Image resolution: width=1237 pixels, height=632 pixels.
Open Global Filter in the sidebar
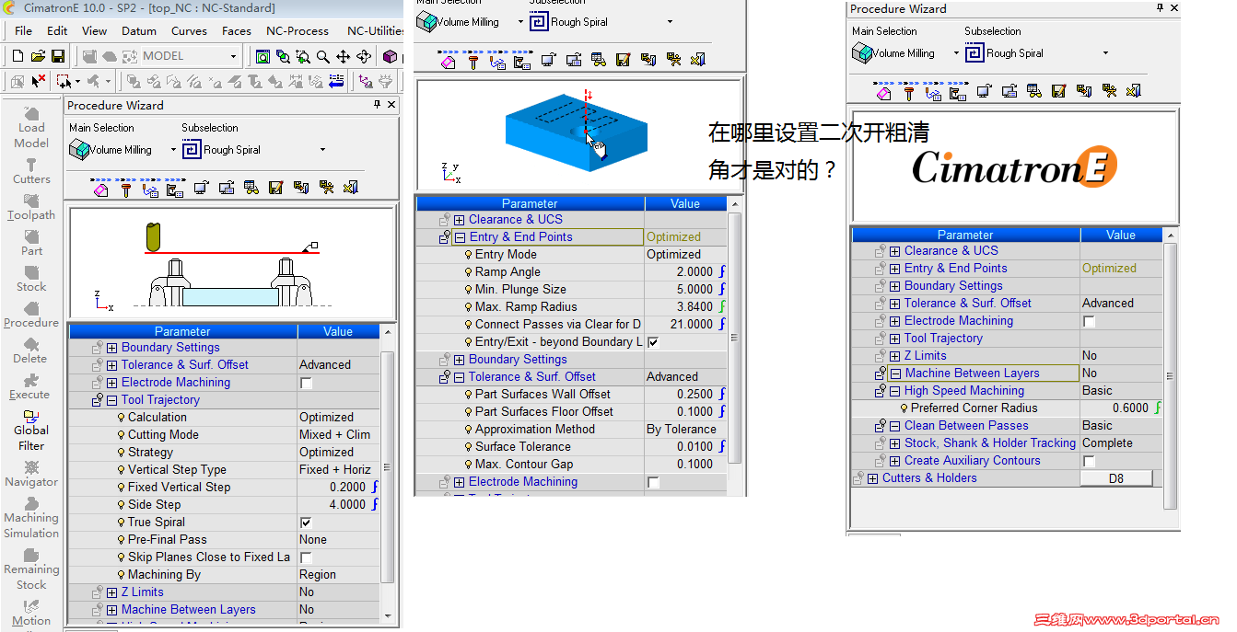coord(31,430)
